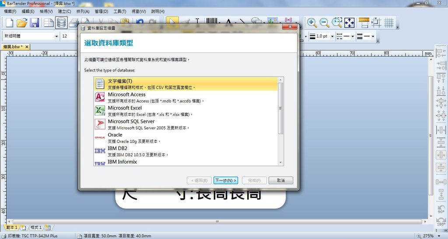Toggle the grid display icon
This screenshot has height=239, width=448.
point(389,23)
